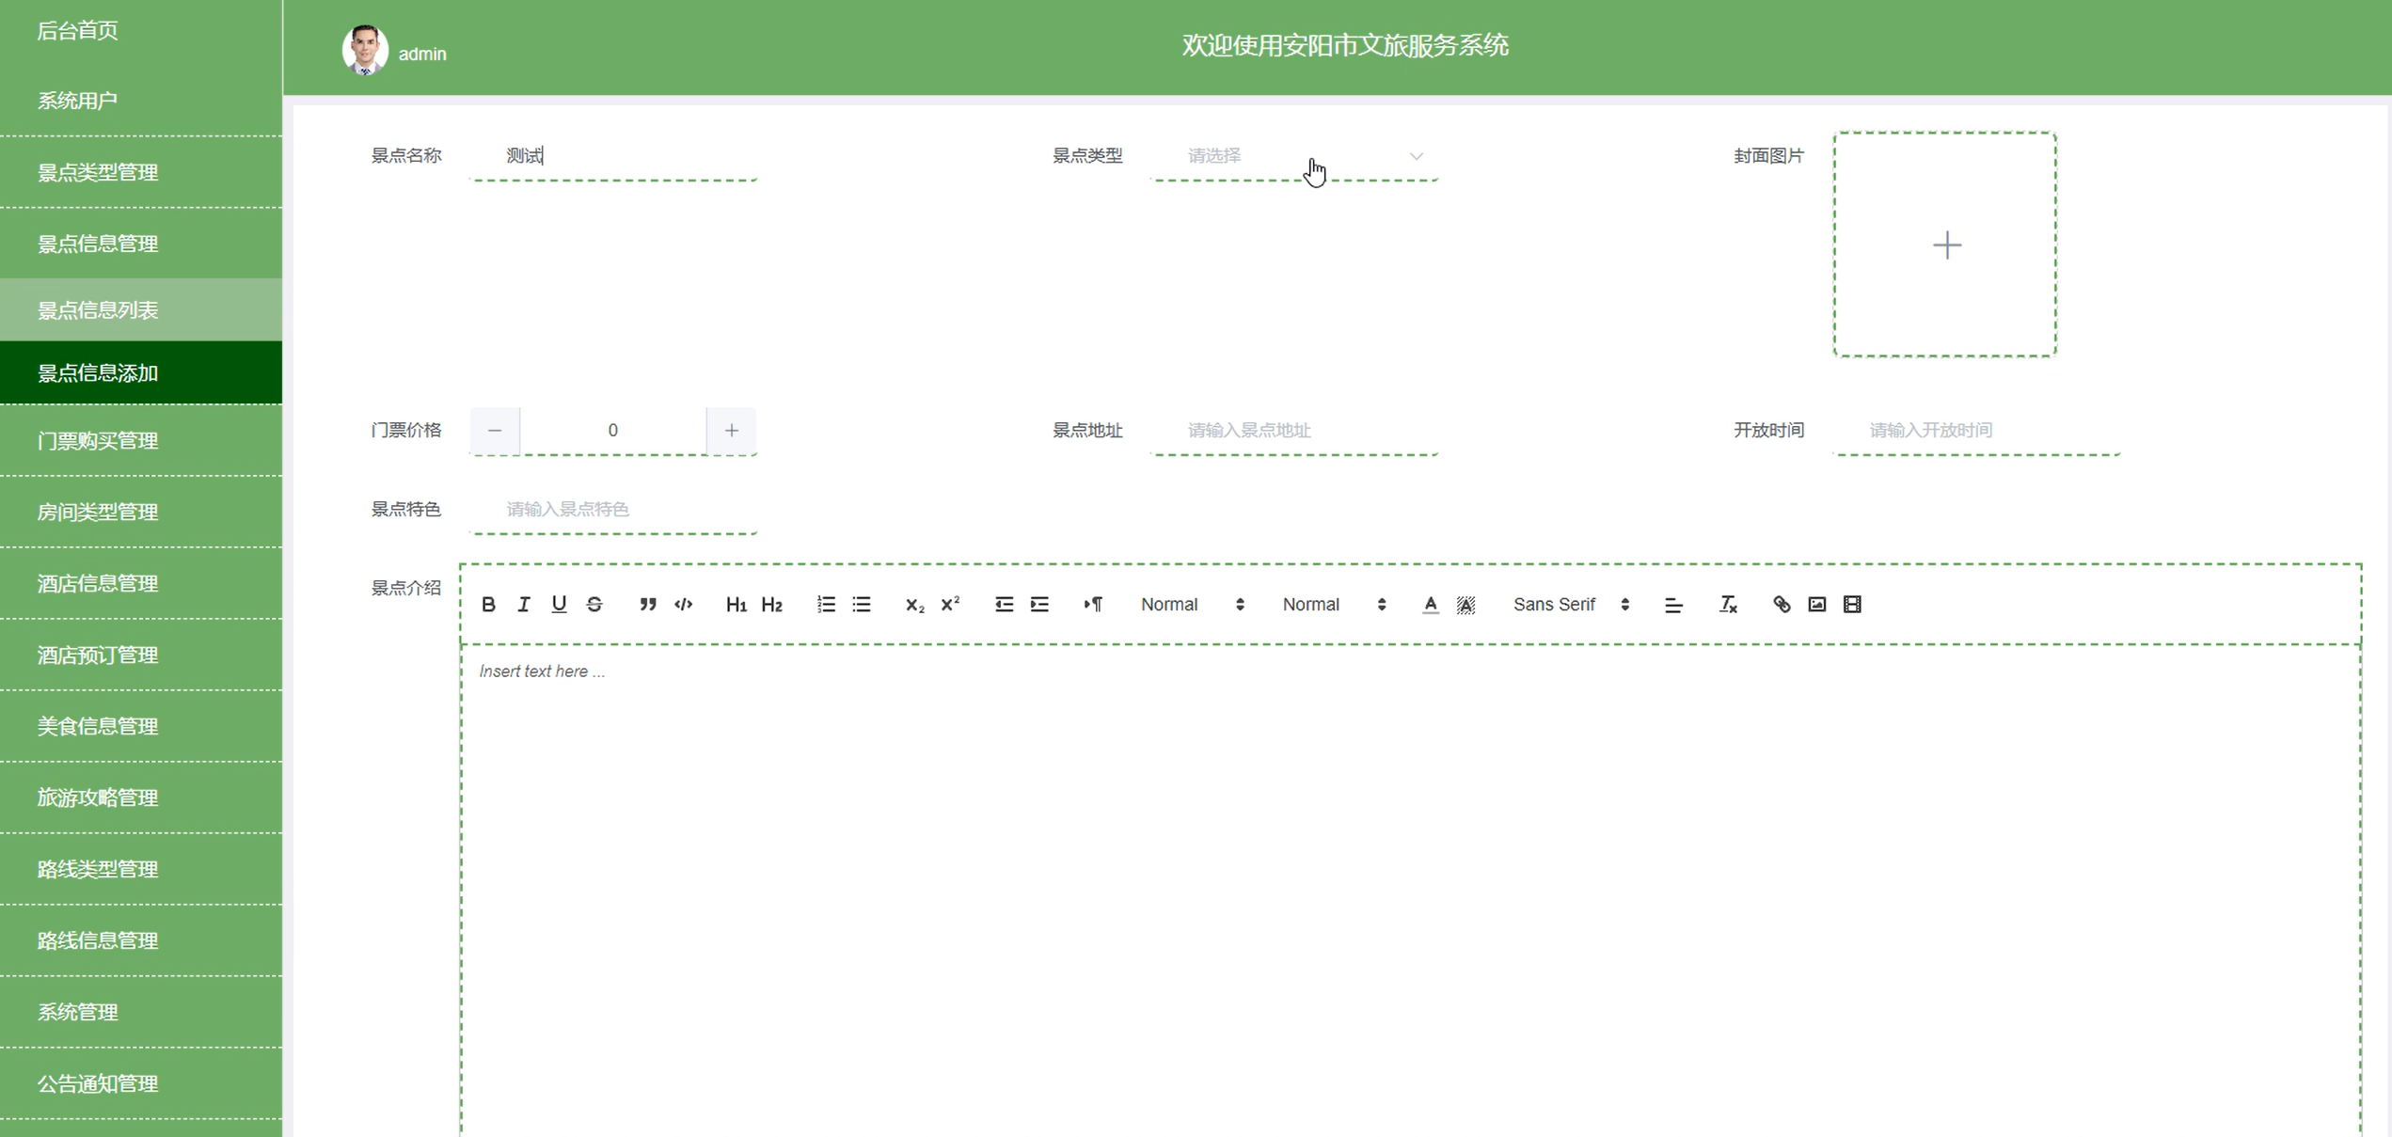The image size is (2392, 1137).
Task: Toggle H1 heading style
Action: (x=736, y=605)
